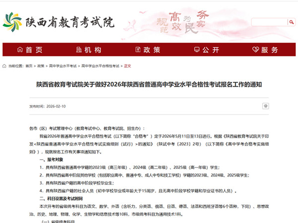This screenshot has height=223, width=298.
Task: Click the article title about 2026年合格性考试报名
Action: coord(149,84)
